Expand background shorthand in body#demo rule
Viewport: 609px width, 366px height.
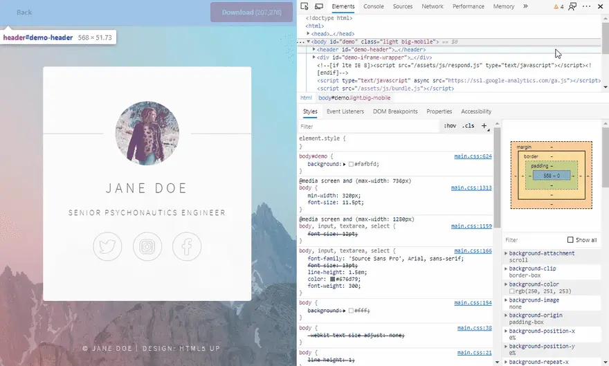pos(344,164)
